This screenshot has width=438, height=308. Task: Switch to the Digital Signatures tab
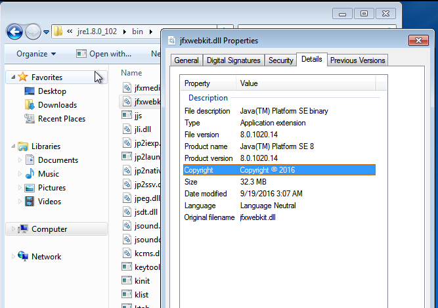(234, 60)
